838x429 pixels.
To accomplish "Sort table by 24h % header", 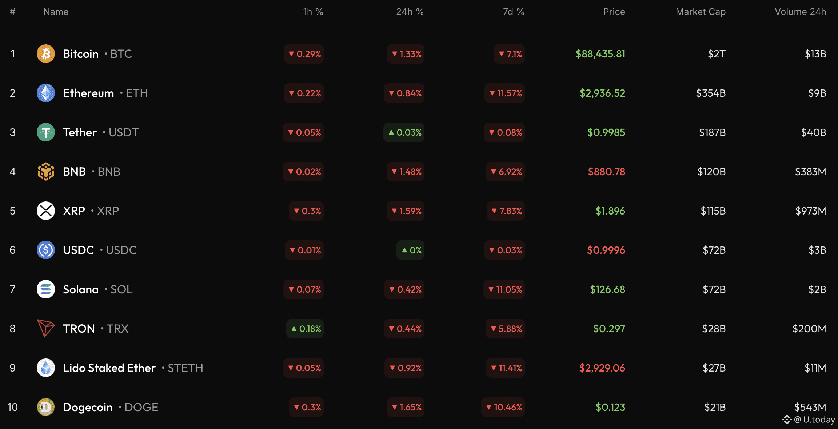I will [x=410, y=12].
